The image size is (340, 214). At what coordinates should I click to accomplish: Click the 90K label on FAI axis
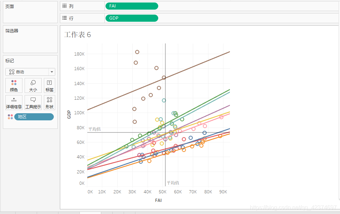point(223,192)
